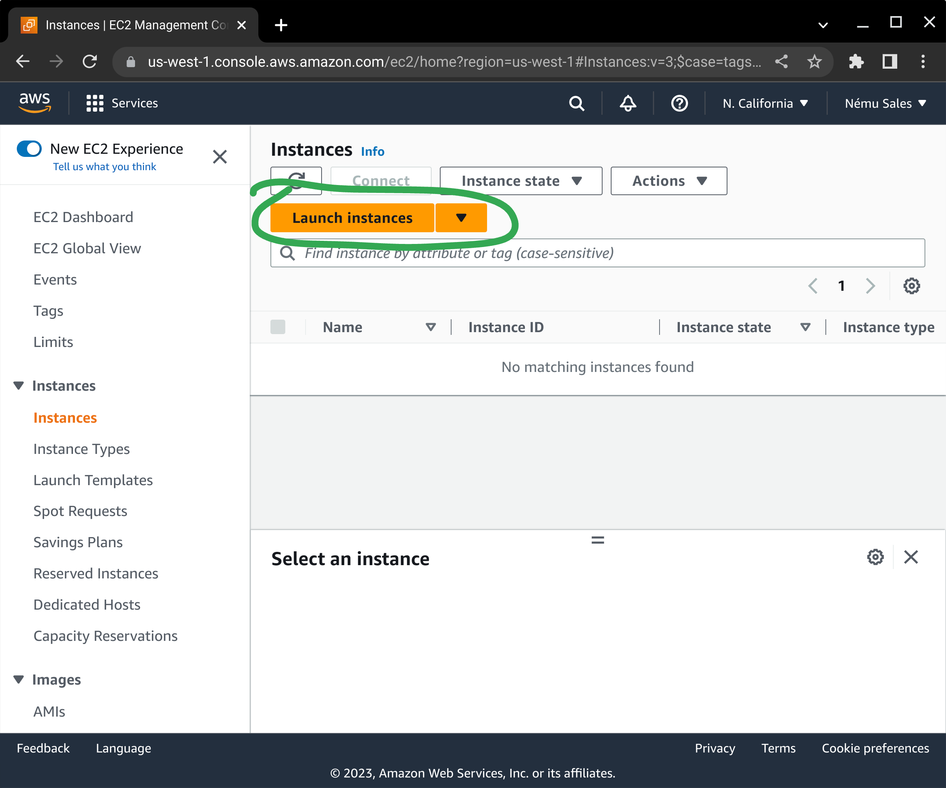The height and width of the screenshot is (788, 946).
Task: Open the help question mark menu
Action: [x=679, y=103]
